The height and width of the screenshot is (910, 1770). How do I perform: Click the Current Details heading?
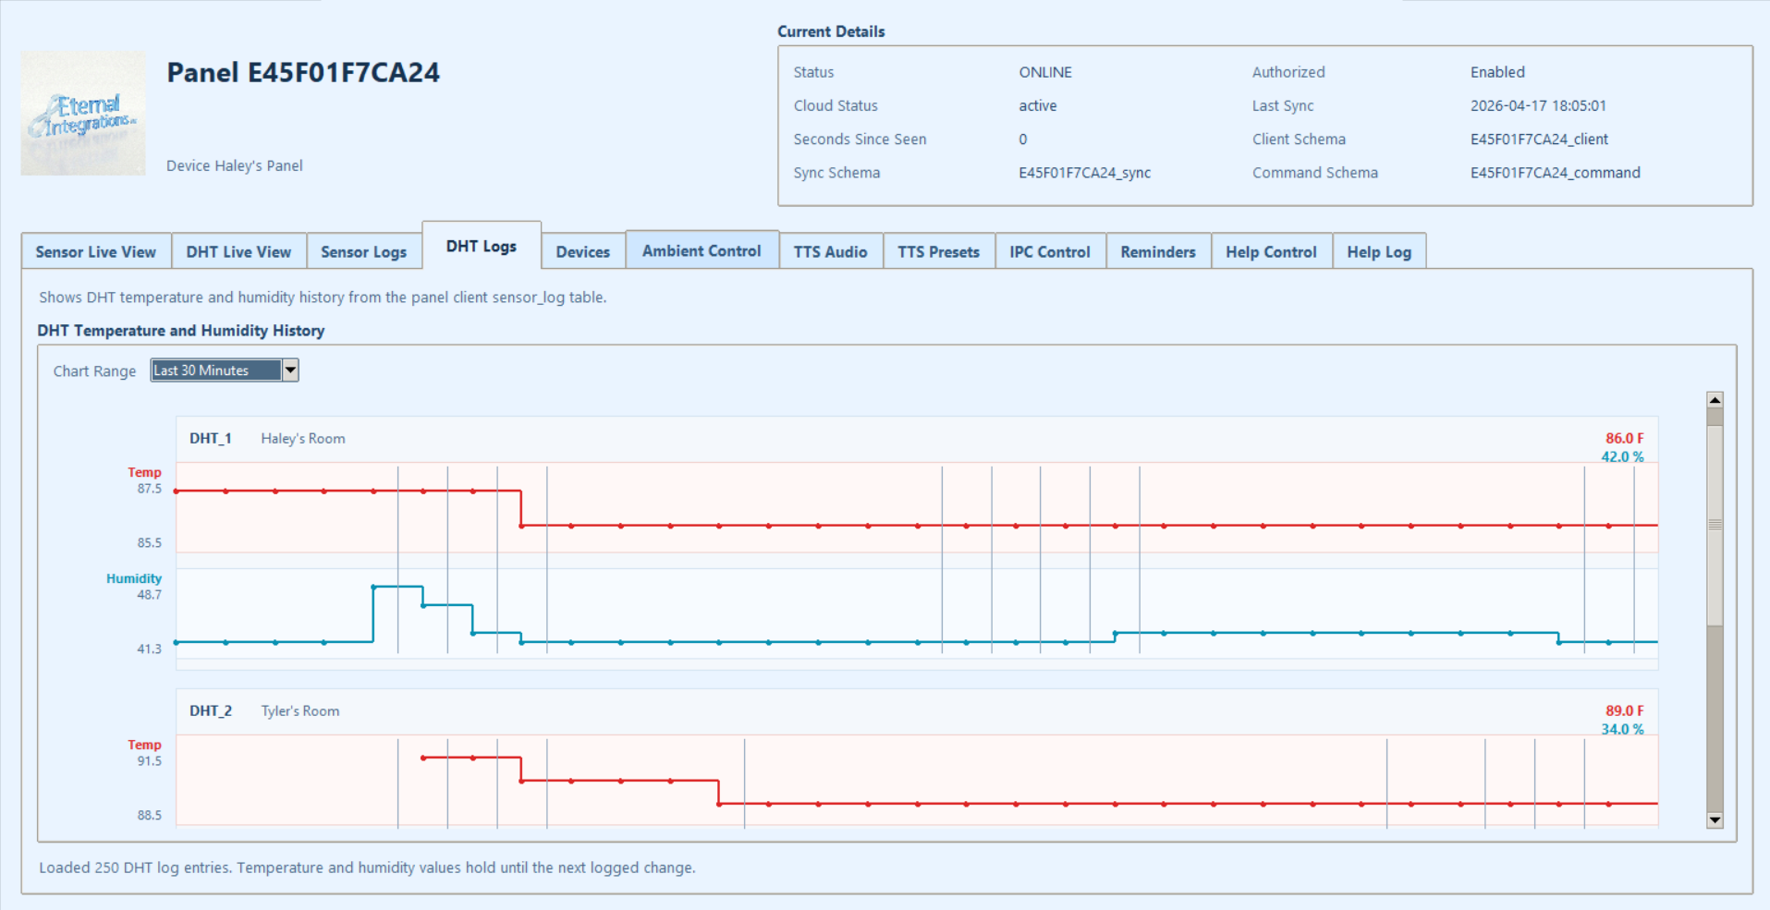pos(831,31)
